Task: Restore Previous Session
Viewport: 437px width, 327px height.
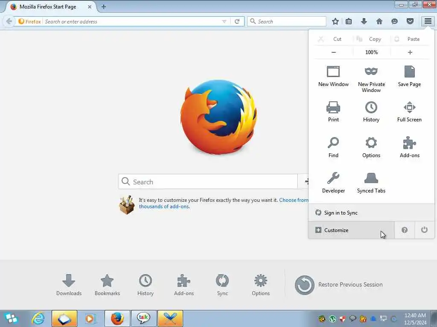Action: tap(339, 285)
